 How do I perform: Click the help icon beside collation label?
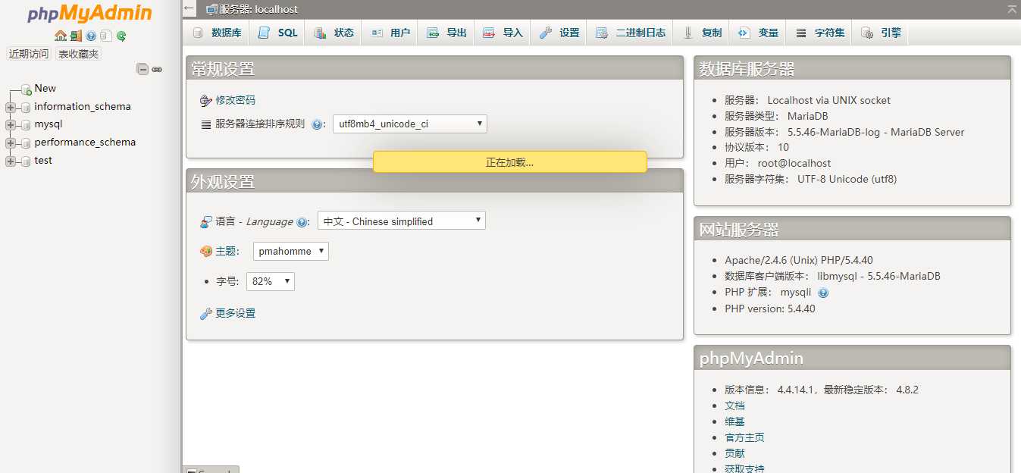click(318, 124)
